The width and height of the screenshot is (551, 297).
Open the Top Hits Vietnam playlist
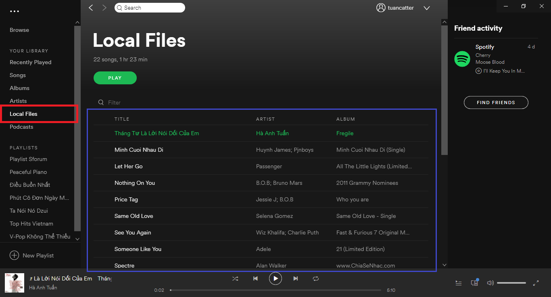pyautogui.click(x=31, y=224)
